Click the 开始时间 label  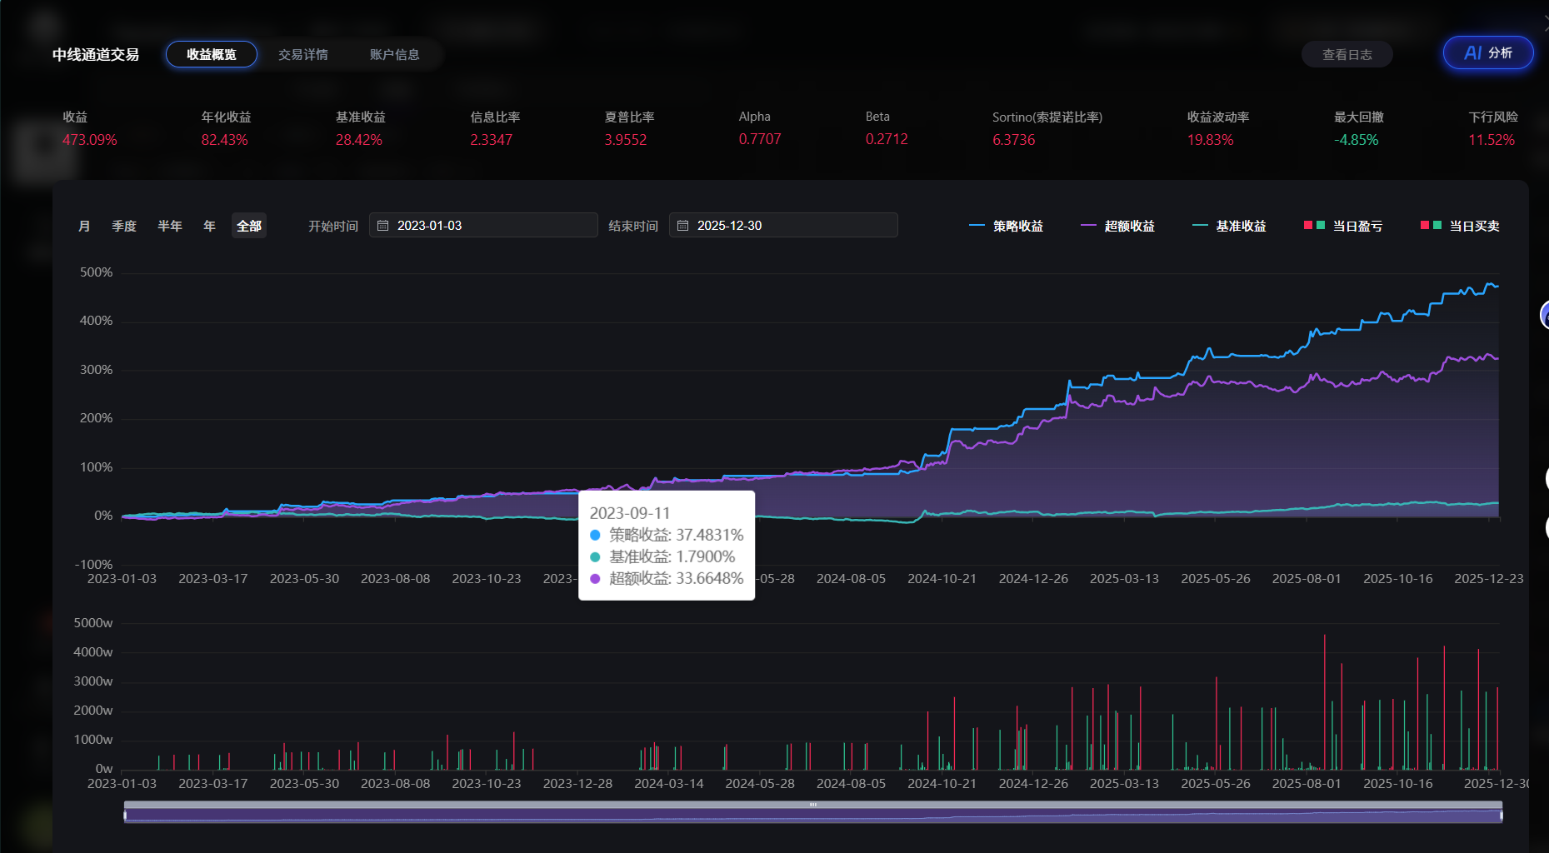coord(333,226)
